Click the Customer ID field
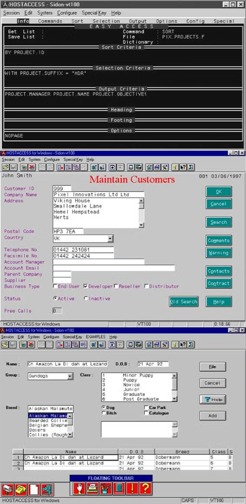Image resolution: width=246 pixels, height=504 pixels. [62, 188]
